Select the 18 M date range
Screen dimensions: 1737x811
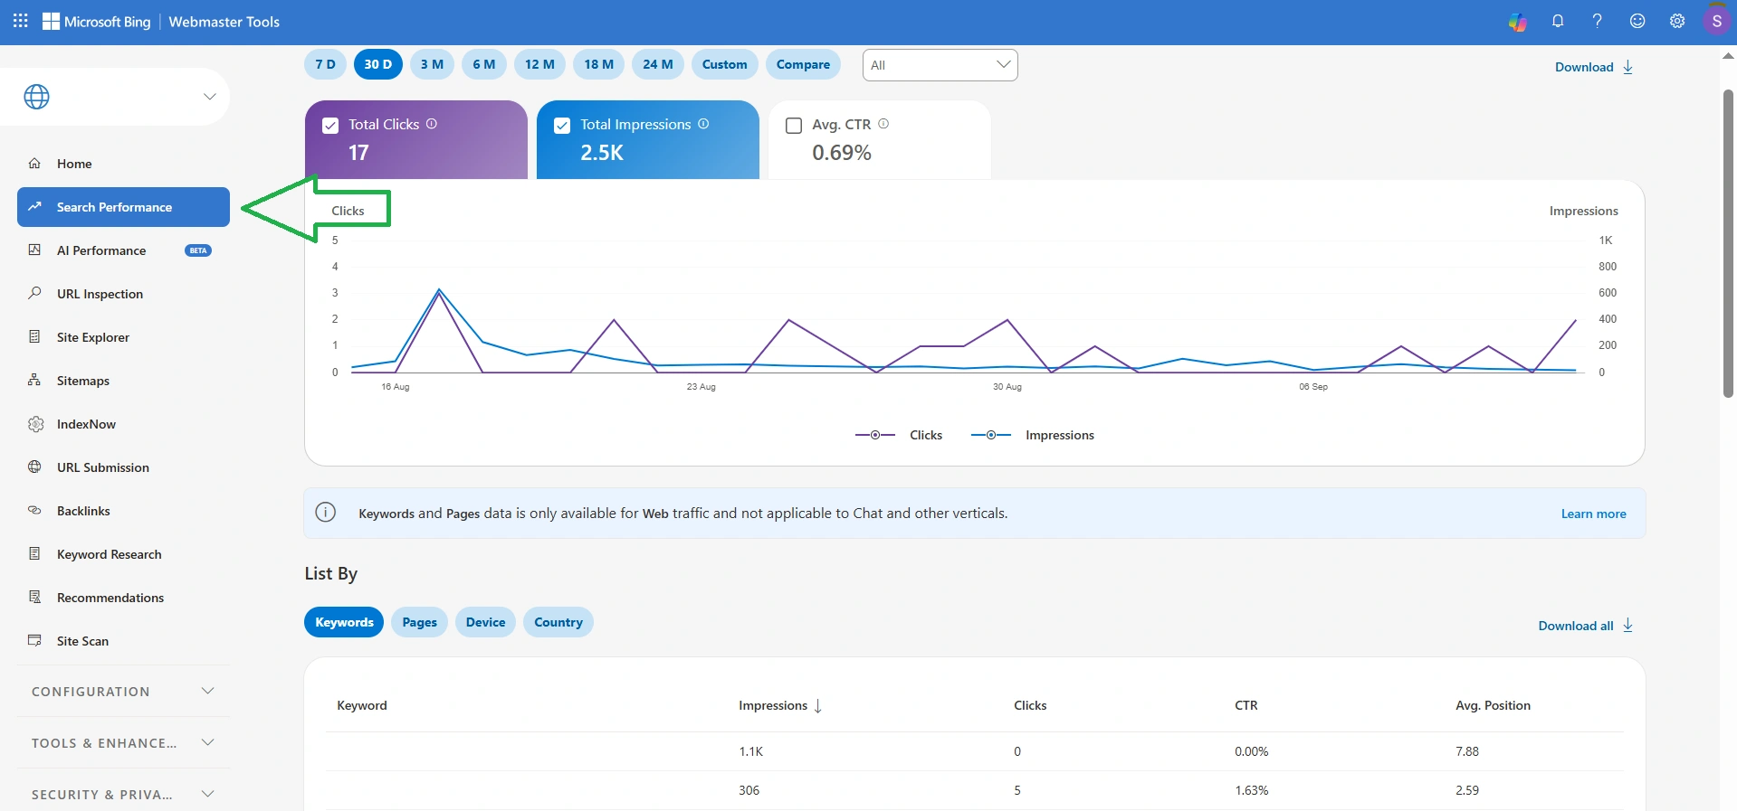[x=599, y=64]
